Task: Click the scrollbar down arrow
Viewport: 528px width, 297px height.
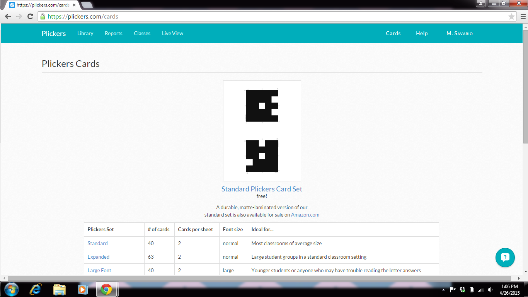Action: 525,272
